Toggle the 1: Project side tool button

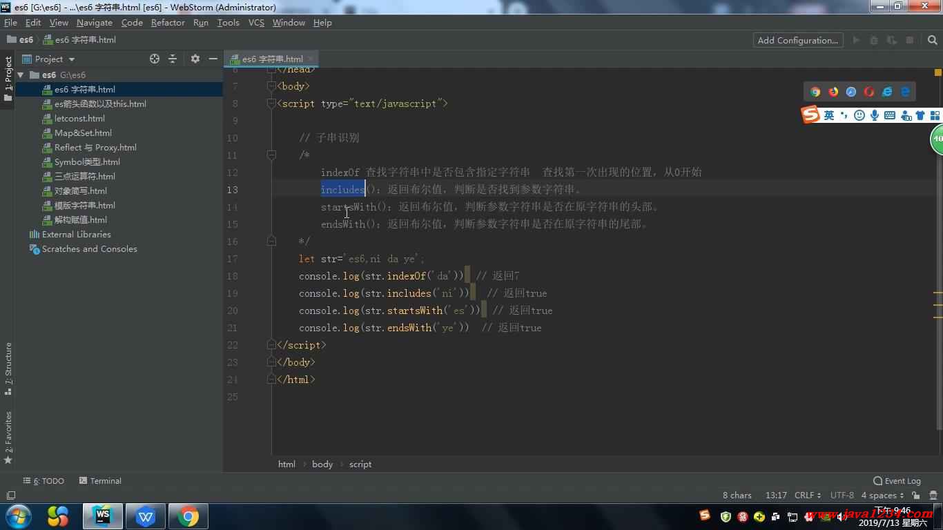click(8, 79)
